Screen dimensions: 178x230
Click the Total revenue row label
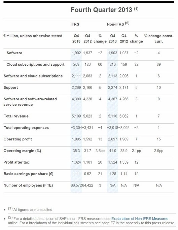(16, 116)
